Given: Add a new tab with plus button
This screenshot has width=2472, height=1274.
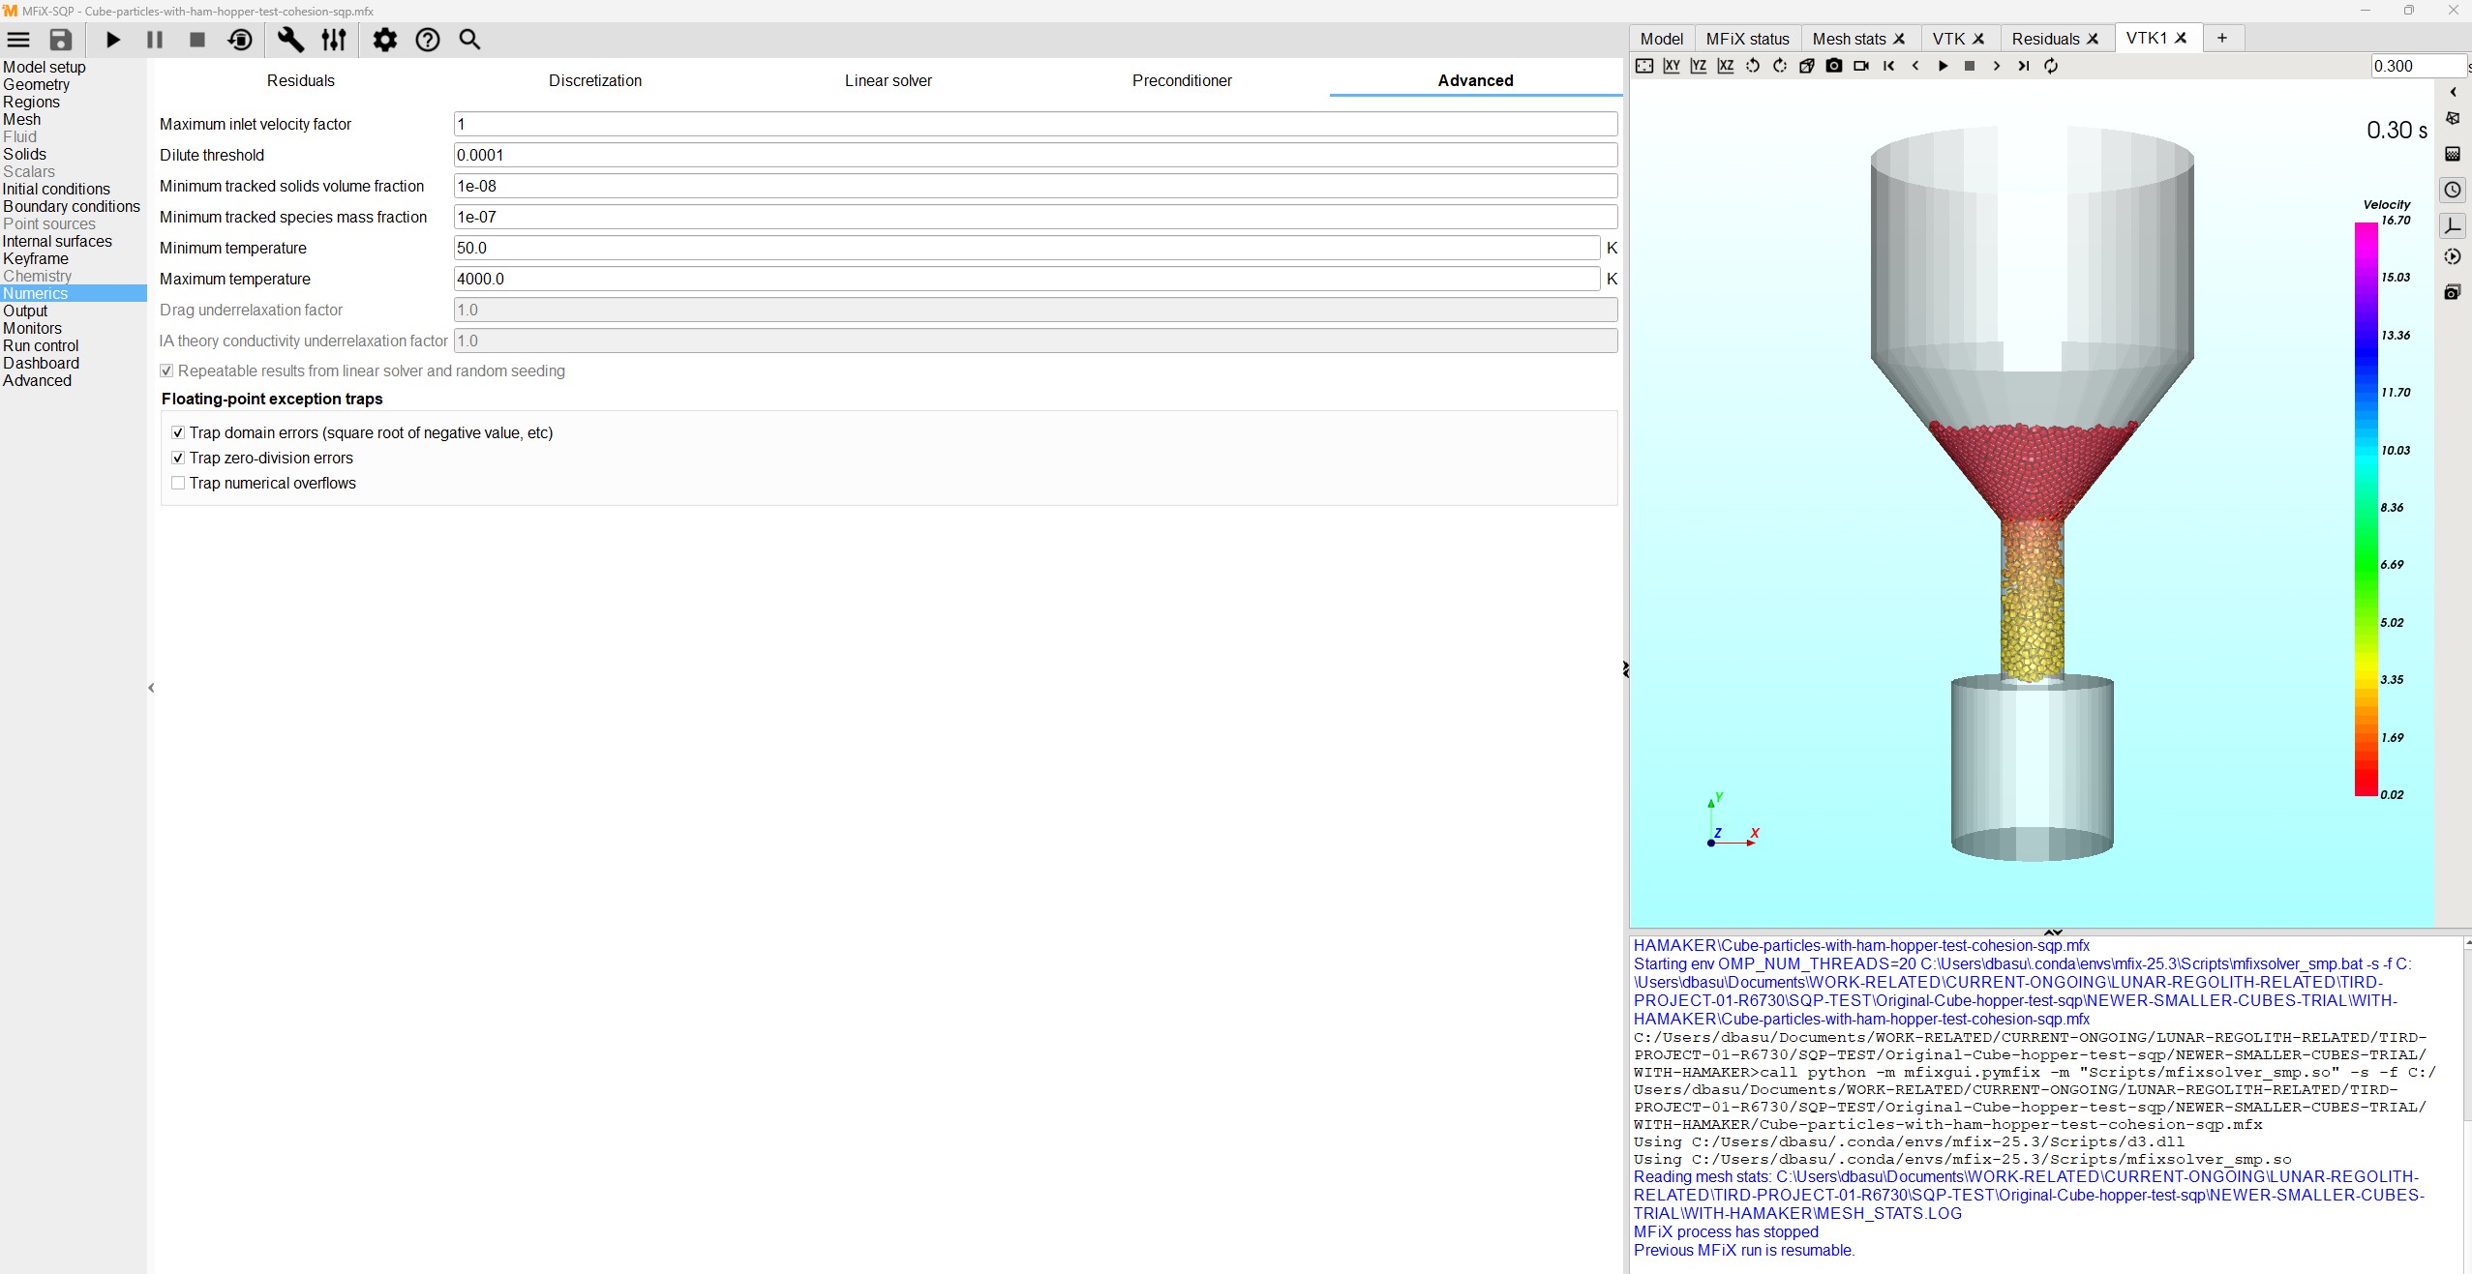Looking at the screenshot, I should pyautogui.click(x=2222, y=38).
